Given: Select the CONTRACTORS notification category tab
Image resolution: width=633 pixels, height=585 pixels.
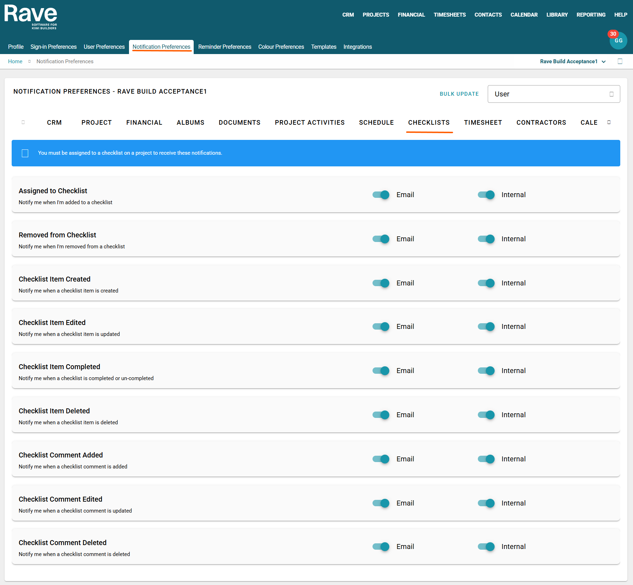Looking at the screenshot, I should [x=541, y=123].
